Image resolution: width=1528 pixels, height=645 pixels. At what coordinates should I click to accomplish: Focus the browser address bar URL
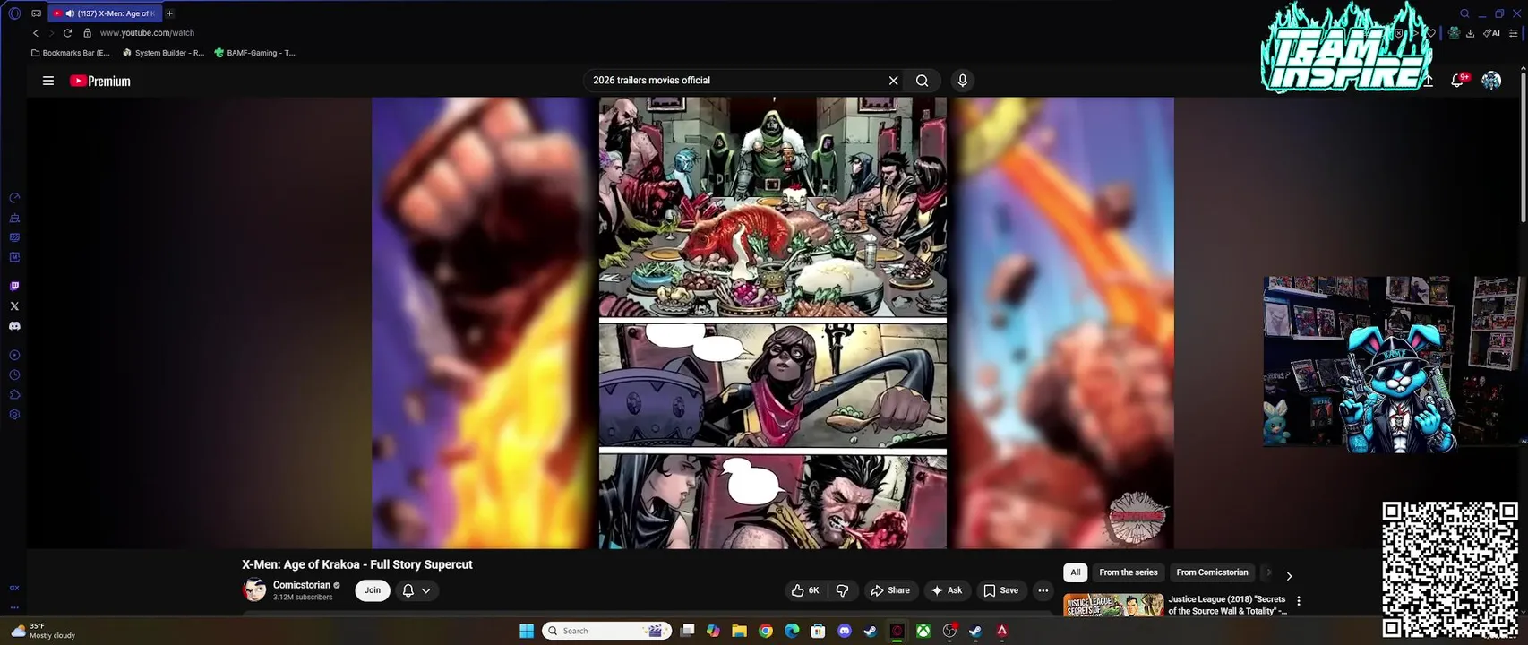[147, 33]
